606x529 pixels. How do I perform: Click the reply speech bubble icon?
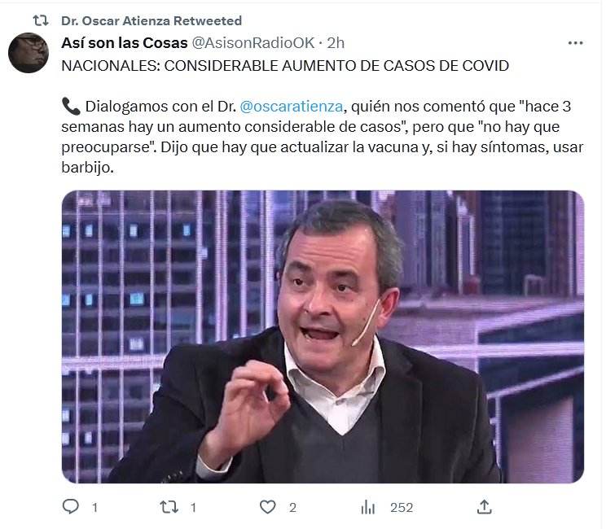[71, 506]
